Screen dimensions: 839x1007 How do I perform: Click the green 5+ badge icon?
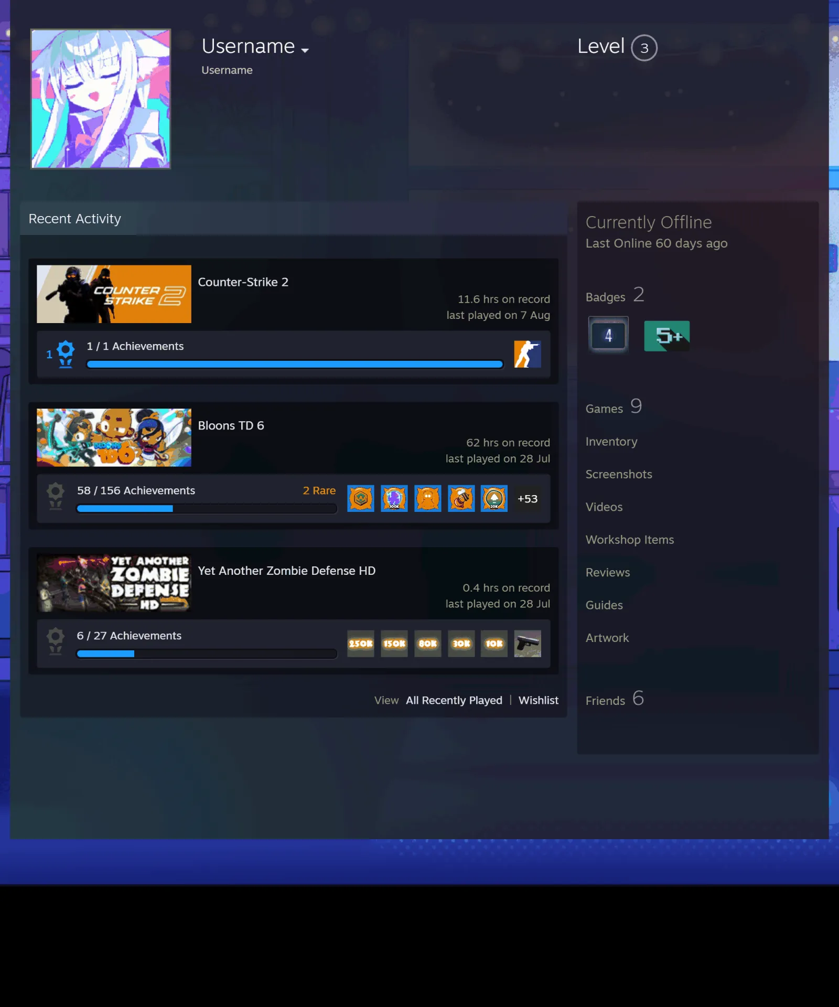coord(666,336)
